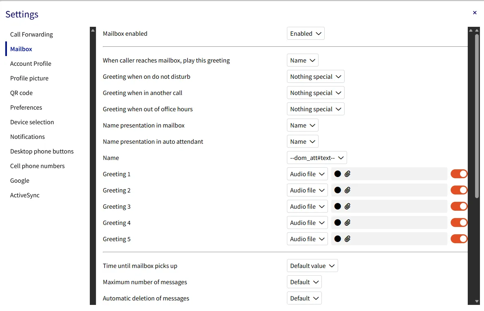Click paperclip icon for Greeting 4
Viewport: 484px width, 311px height.
[347, 223]
